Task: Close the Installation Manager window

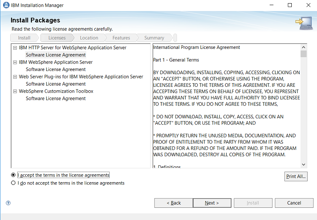Action: pos(308,5)
